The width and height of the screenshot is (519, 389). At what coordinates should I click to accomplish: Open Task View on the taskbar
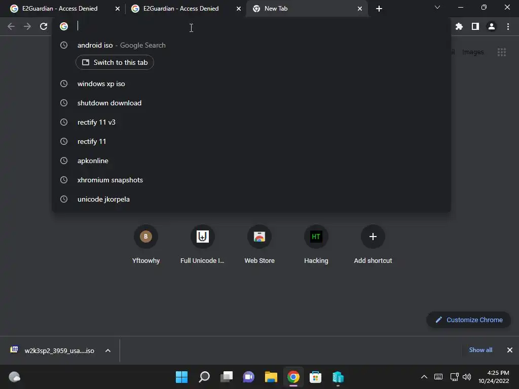pos(227,377)
